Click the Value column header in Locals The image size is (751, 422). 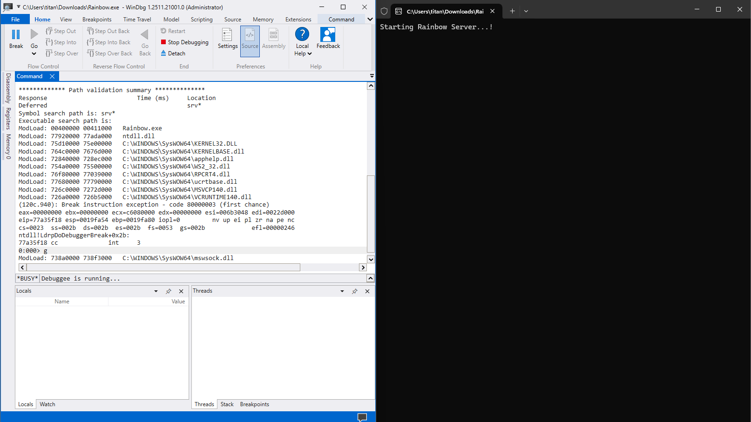[x=178, y=301]
